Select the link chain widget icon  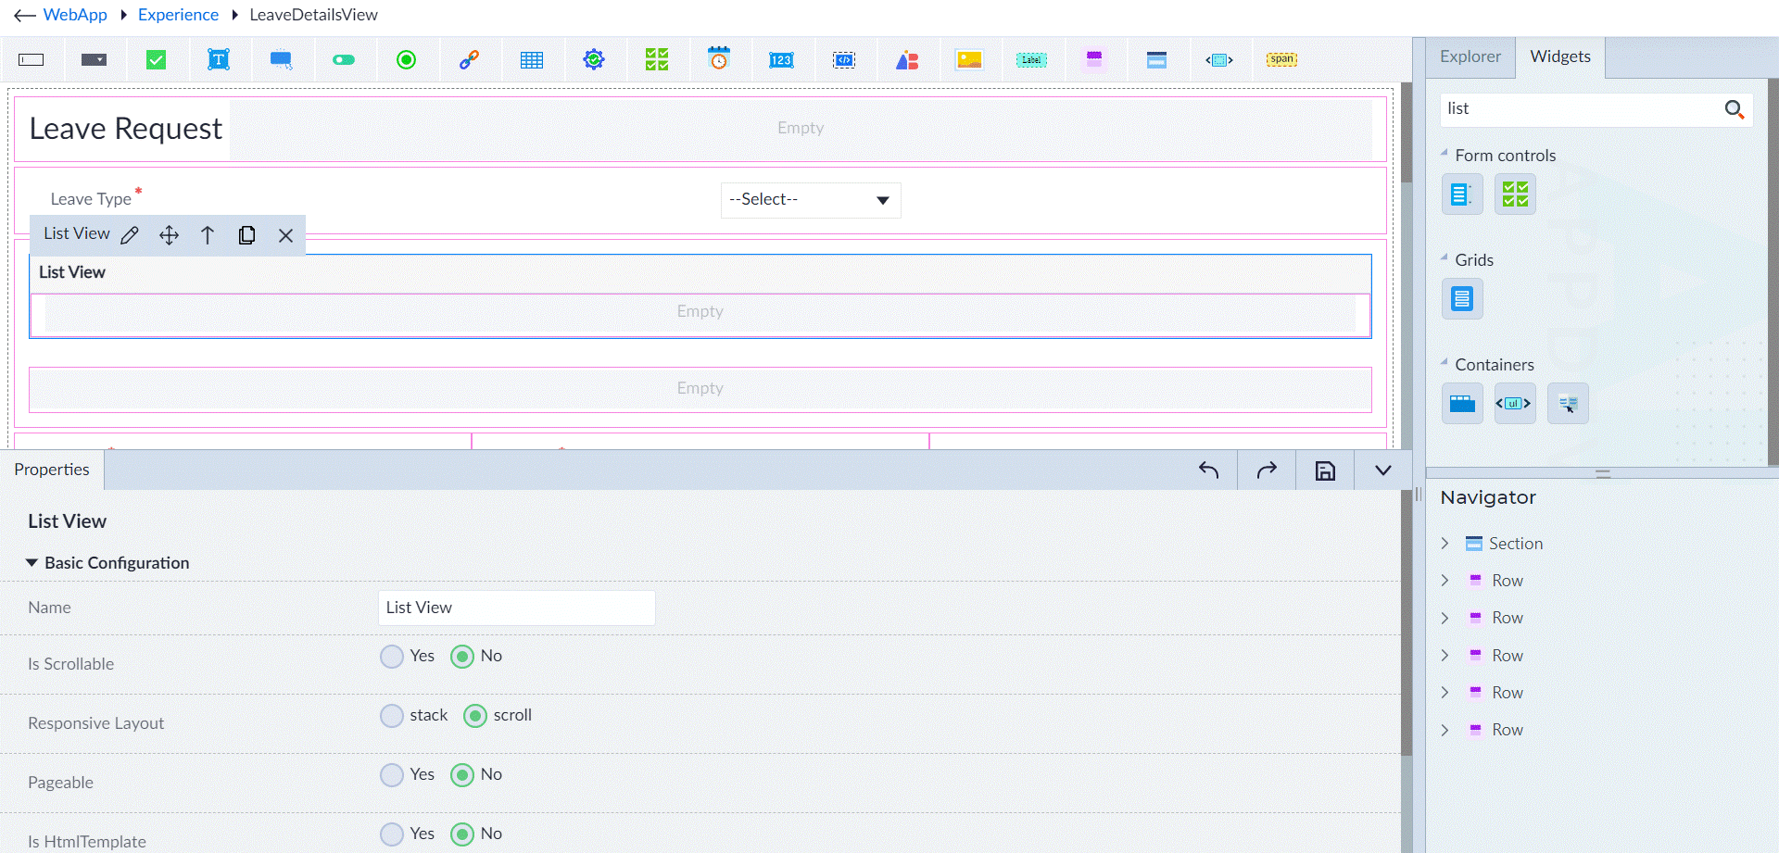coord(469,60)
